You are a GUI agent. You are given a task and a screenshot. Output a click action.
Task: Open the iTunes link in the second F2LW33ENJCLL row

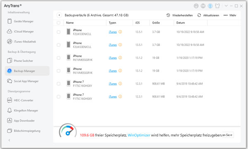pos(113,45)
